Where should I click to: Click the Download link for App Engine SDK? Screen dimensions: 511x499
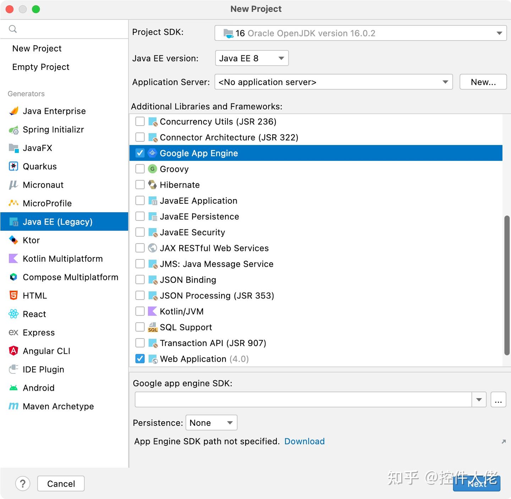coord(304,441)
